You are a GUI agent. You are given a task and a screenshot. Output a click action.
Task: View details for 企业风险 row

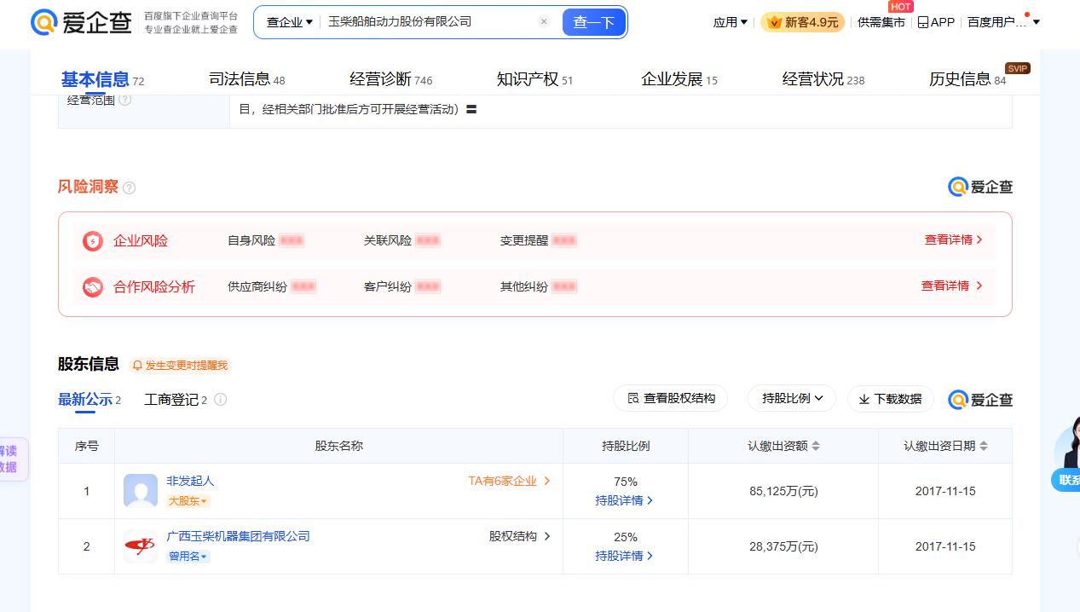[x=954, y=240]
